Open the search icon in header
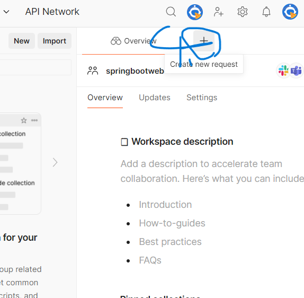 pyautogui.click(x=171, y=12)
